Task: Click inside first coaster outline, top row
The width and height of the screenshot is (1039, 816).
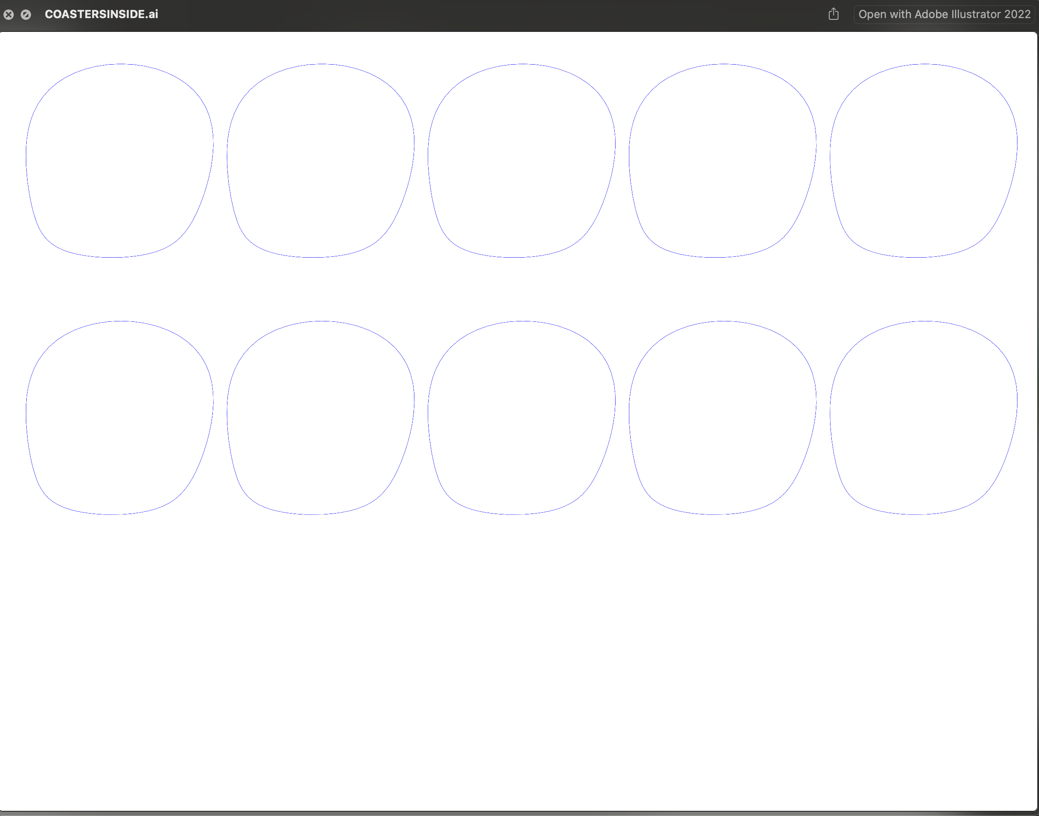Action: [119, 160]
